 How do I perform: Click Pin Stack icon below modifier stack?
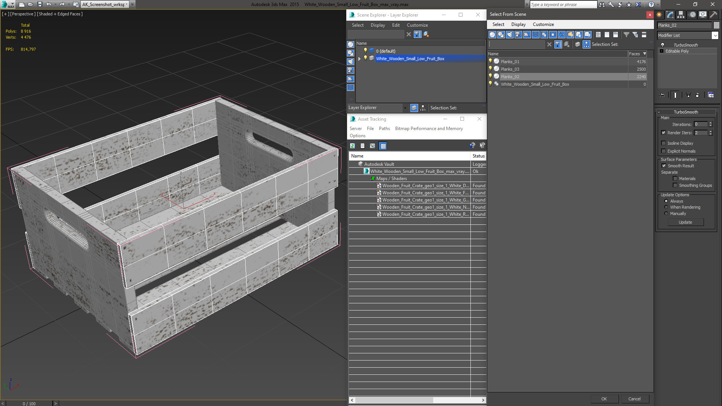click(x=662, y=95)
